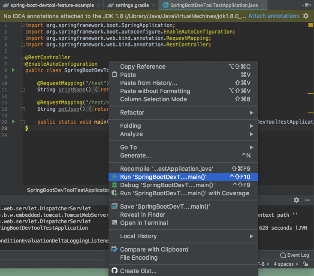
Task: Expand the Refactor submenu arrow
Action: click(251, 112)
